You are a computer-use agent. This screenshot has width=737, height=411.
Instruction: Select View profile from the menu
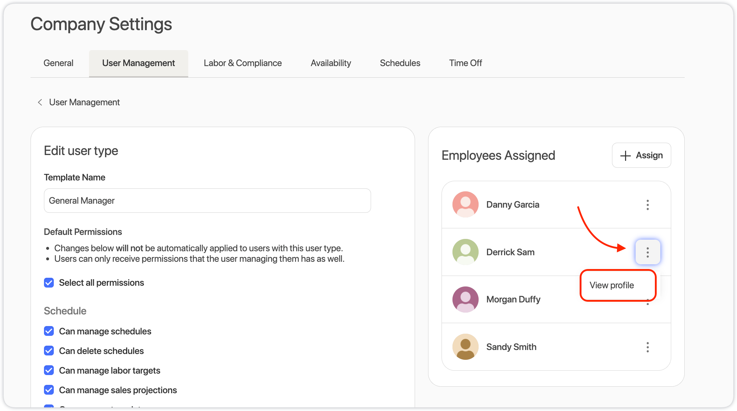point(612,285)
